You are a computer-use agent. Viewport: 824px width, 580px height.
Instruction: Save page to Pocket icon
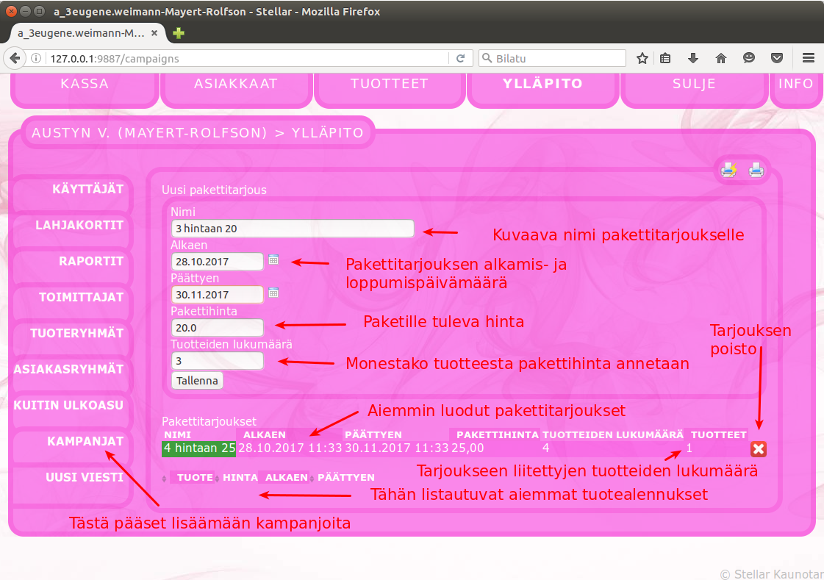click(776, 58)
